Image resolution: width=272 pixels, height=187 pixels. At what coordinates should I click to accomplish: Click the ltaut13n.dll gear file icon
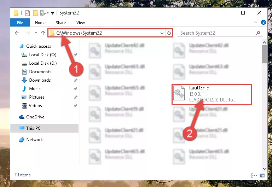pyautogui.click(x=179, y=93)
